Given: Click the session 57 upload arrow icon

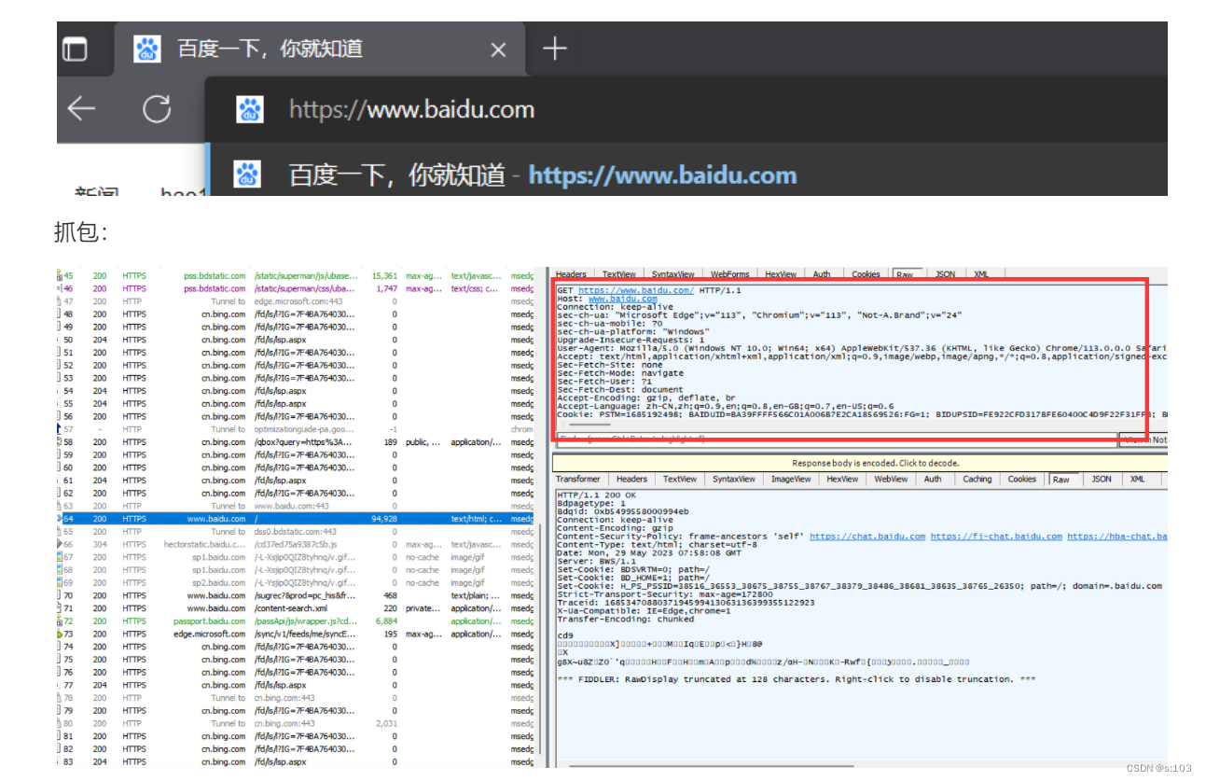Looking at the screenshot, I should click(61, 429).
